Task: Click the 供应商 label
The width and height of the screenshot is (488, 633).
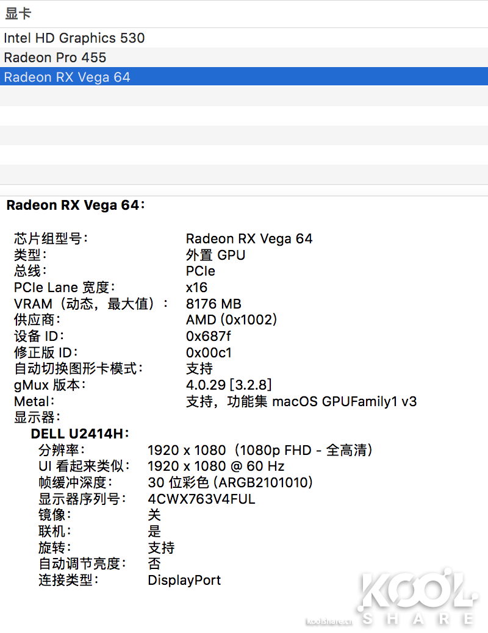Action: pyautogui.click(x=37, y=320)
